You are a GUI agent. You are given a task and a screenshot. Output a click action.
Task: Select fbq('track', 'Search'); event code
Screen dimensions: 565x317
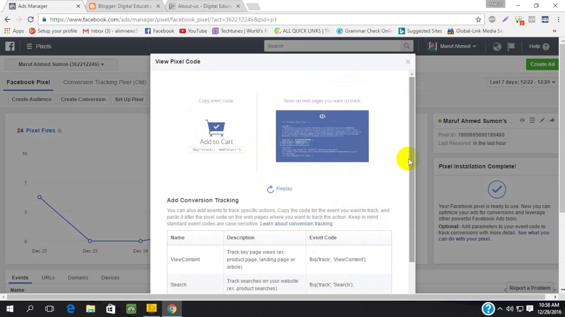pyautogui.click(x=331, y=285)
